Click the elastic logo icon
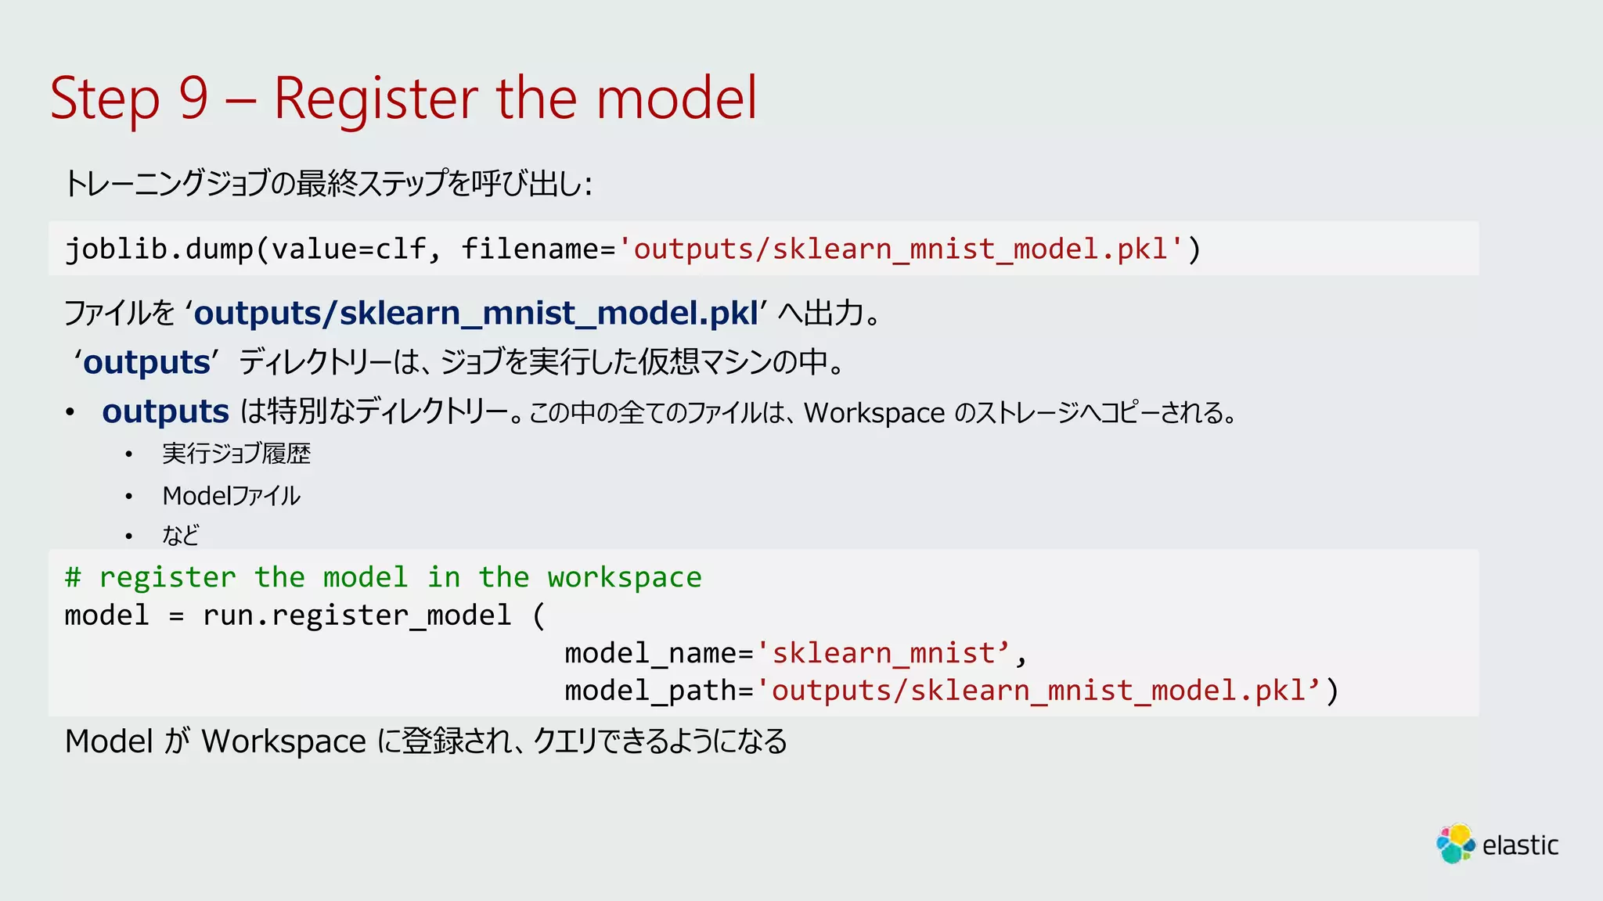Image resolution: width=1603 pixels, height=901 pixels. 1457,844
